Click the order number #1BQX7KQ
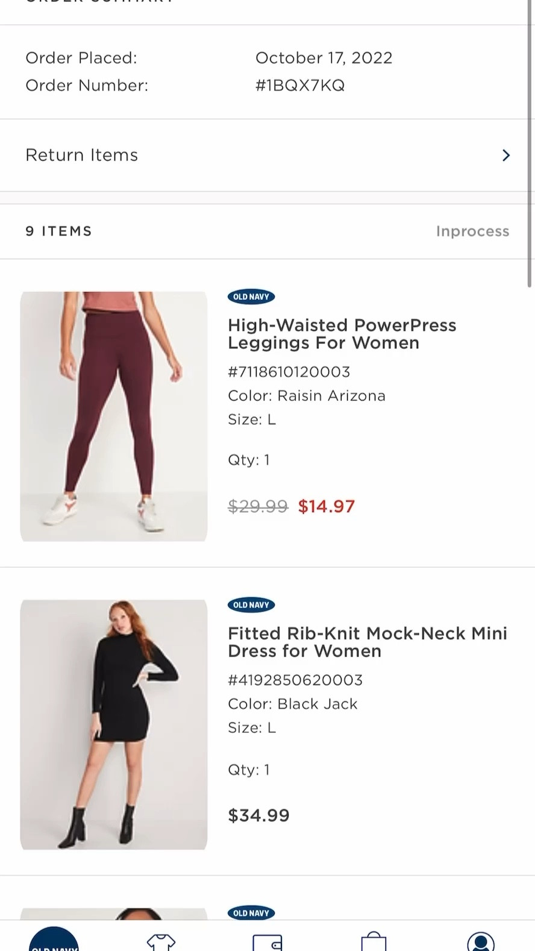The width and height of the screenshot is (535, 951). [301, 85]
